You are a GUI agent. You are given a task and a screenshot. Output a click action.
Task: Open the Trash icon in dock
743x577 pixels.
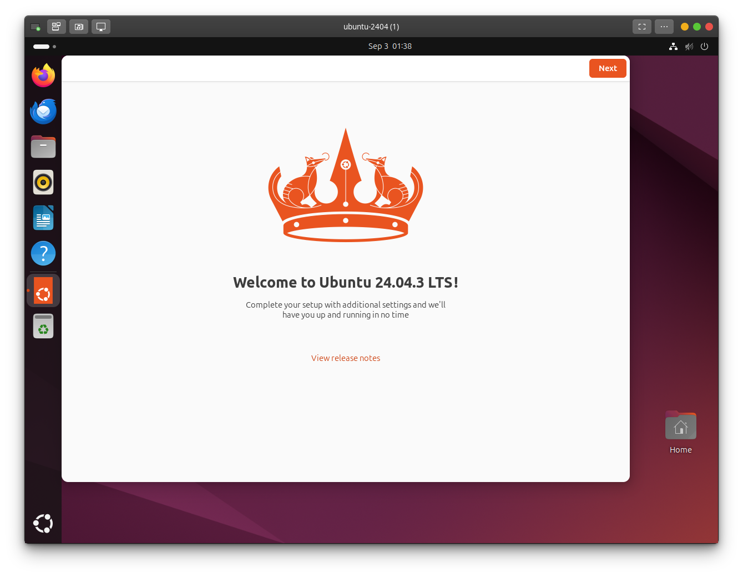[x=43, y=326]
